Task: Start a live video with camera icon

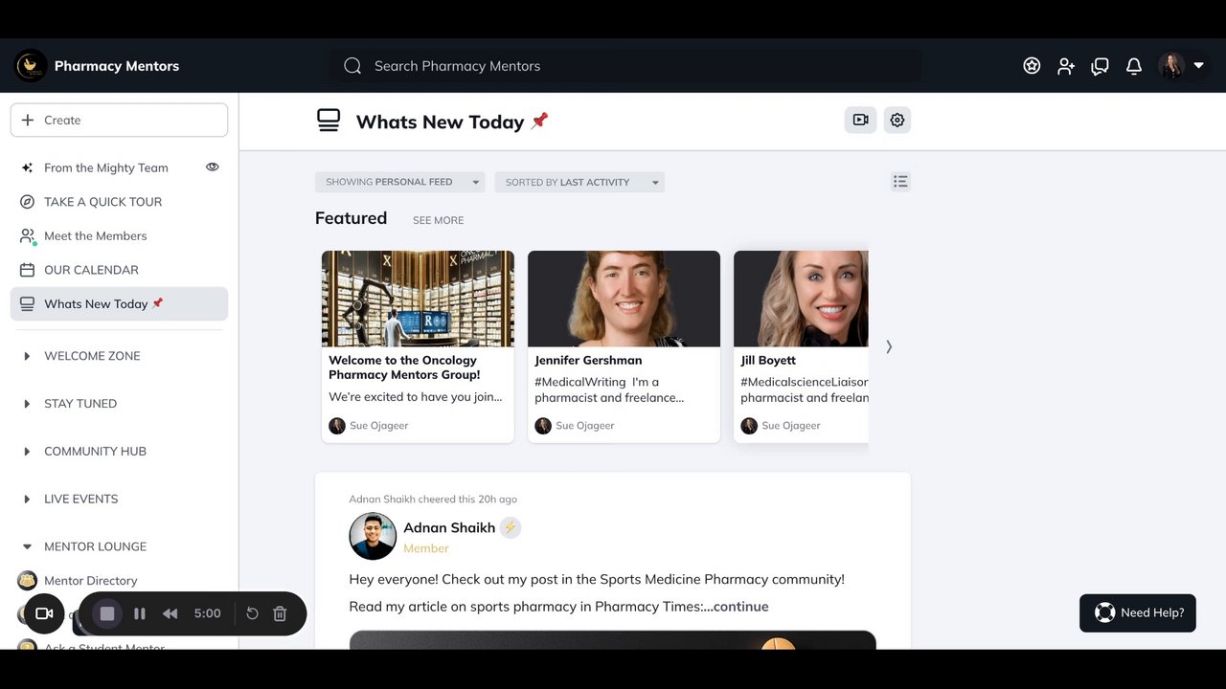Action: click(x=860, y=120)
